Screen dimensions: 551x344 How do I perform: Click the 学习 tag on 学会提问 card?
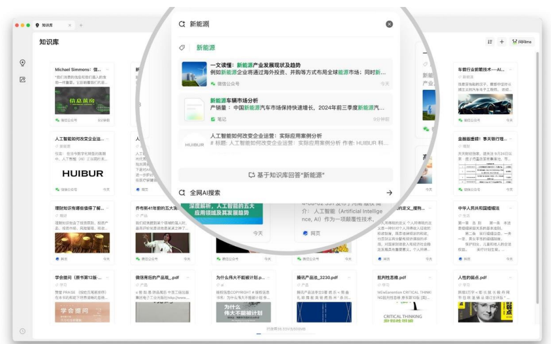(x=61, y=285)
